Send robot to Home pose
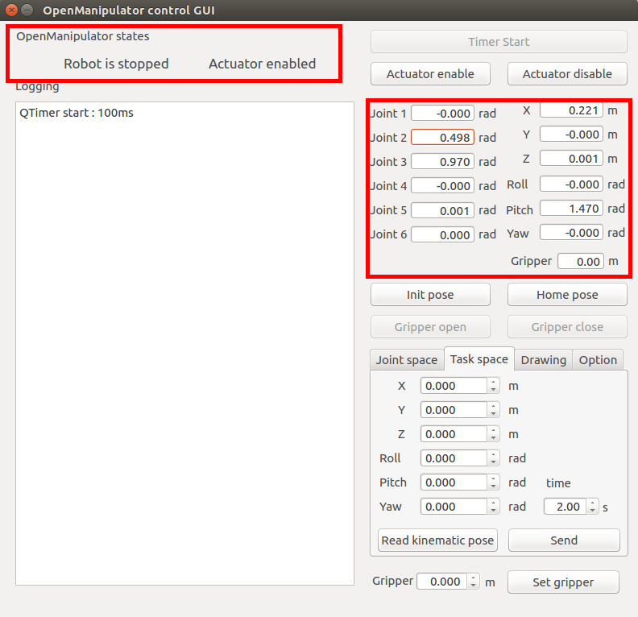Screen dimensions: 638x617 [567, 295]
